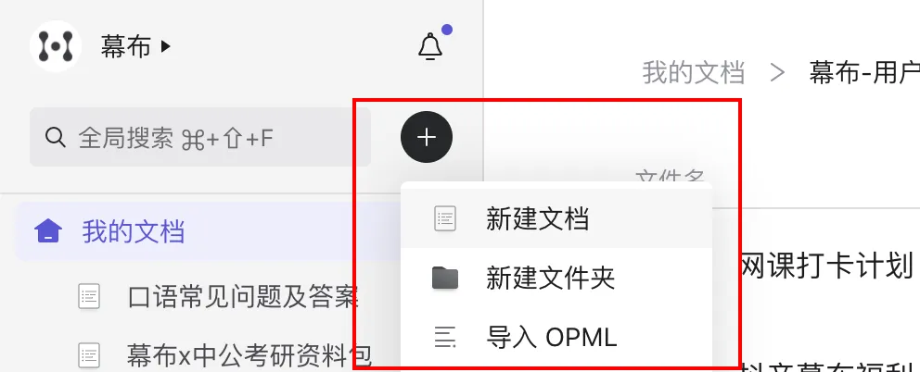Open the 网课打卡计划 file
This screenshot has height=372, width=920.
coord(827,265)
